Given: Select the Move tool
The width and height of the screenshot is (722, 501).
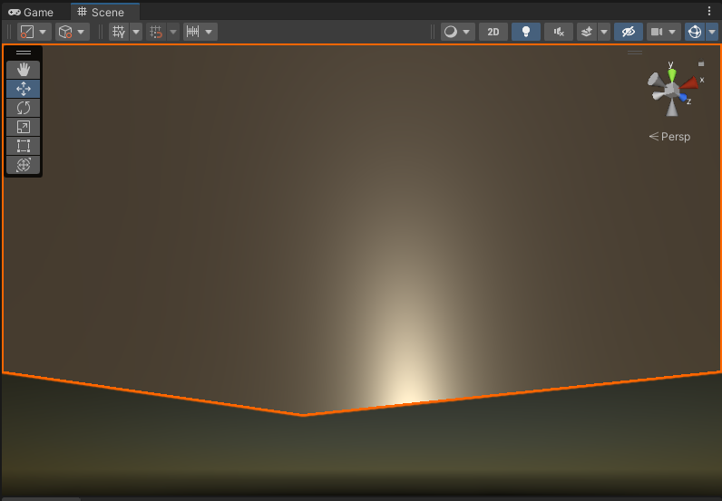Looking at the screenshot, I should [24, 89].
